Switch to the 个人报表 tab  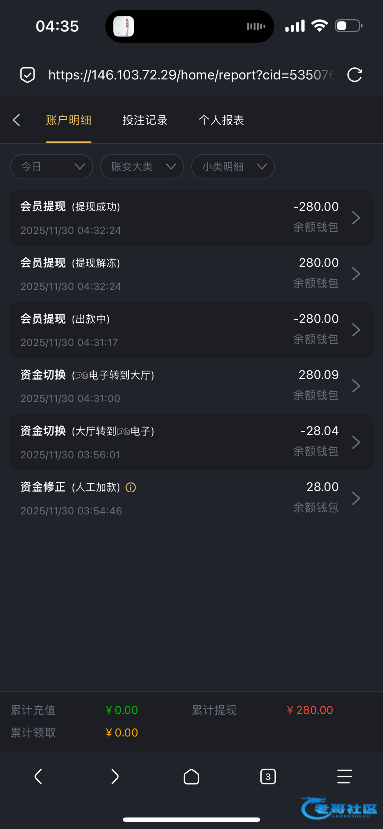coord(221,120)
